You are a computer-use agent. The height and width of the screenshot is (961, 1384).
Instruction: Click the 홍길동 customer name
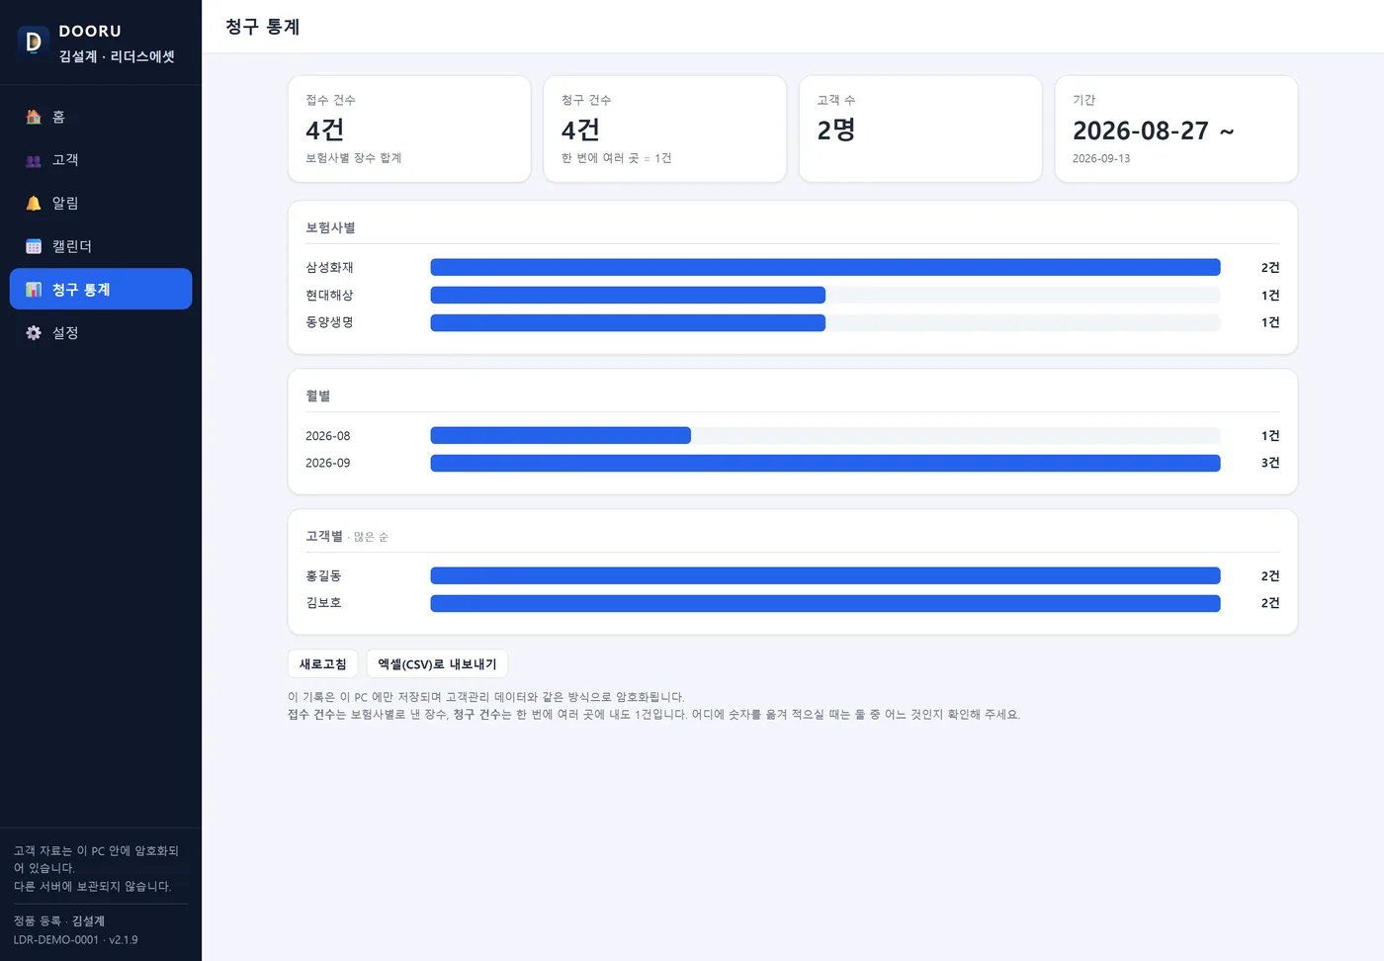324,576
